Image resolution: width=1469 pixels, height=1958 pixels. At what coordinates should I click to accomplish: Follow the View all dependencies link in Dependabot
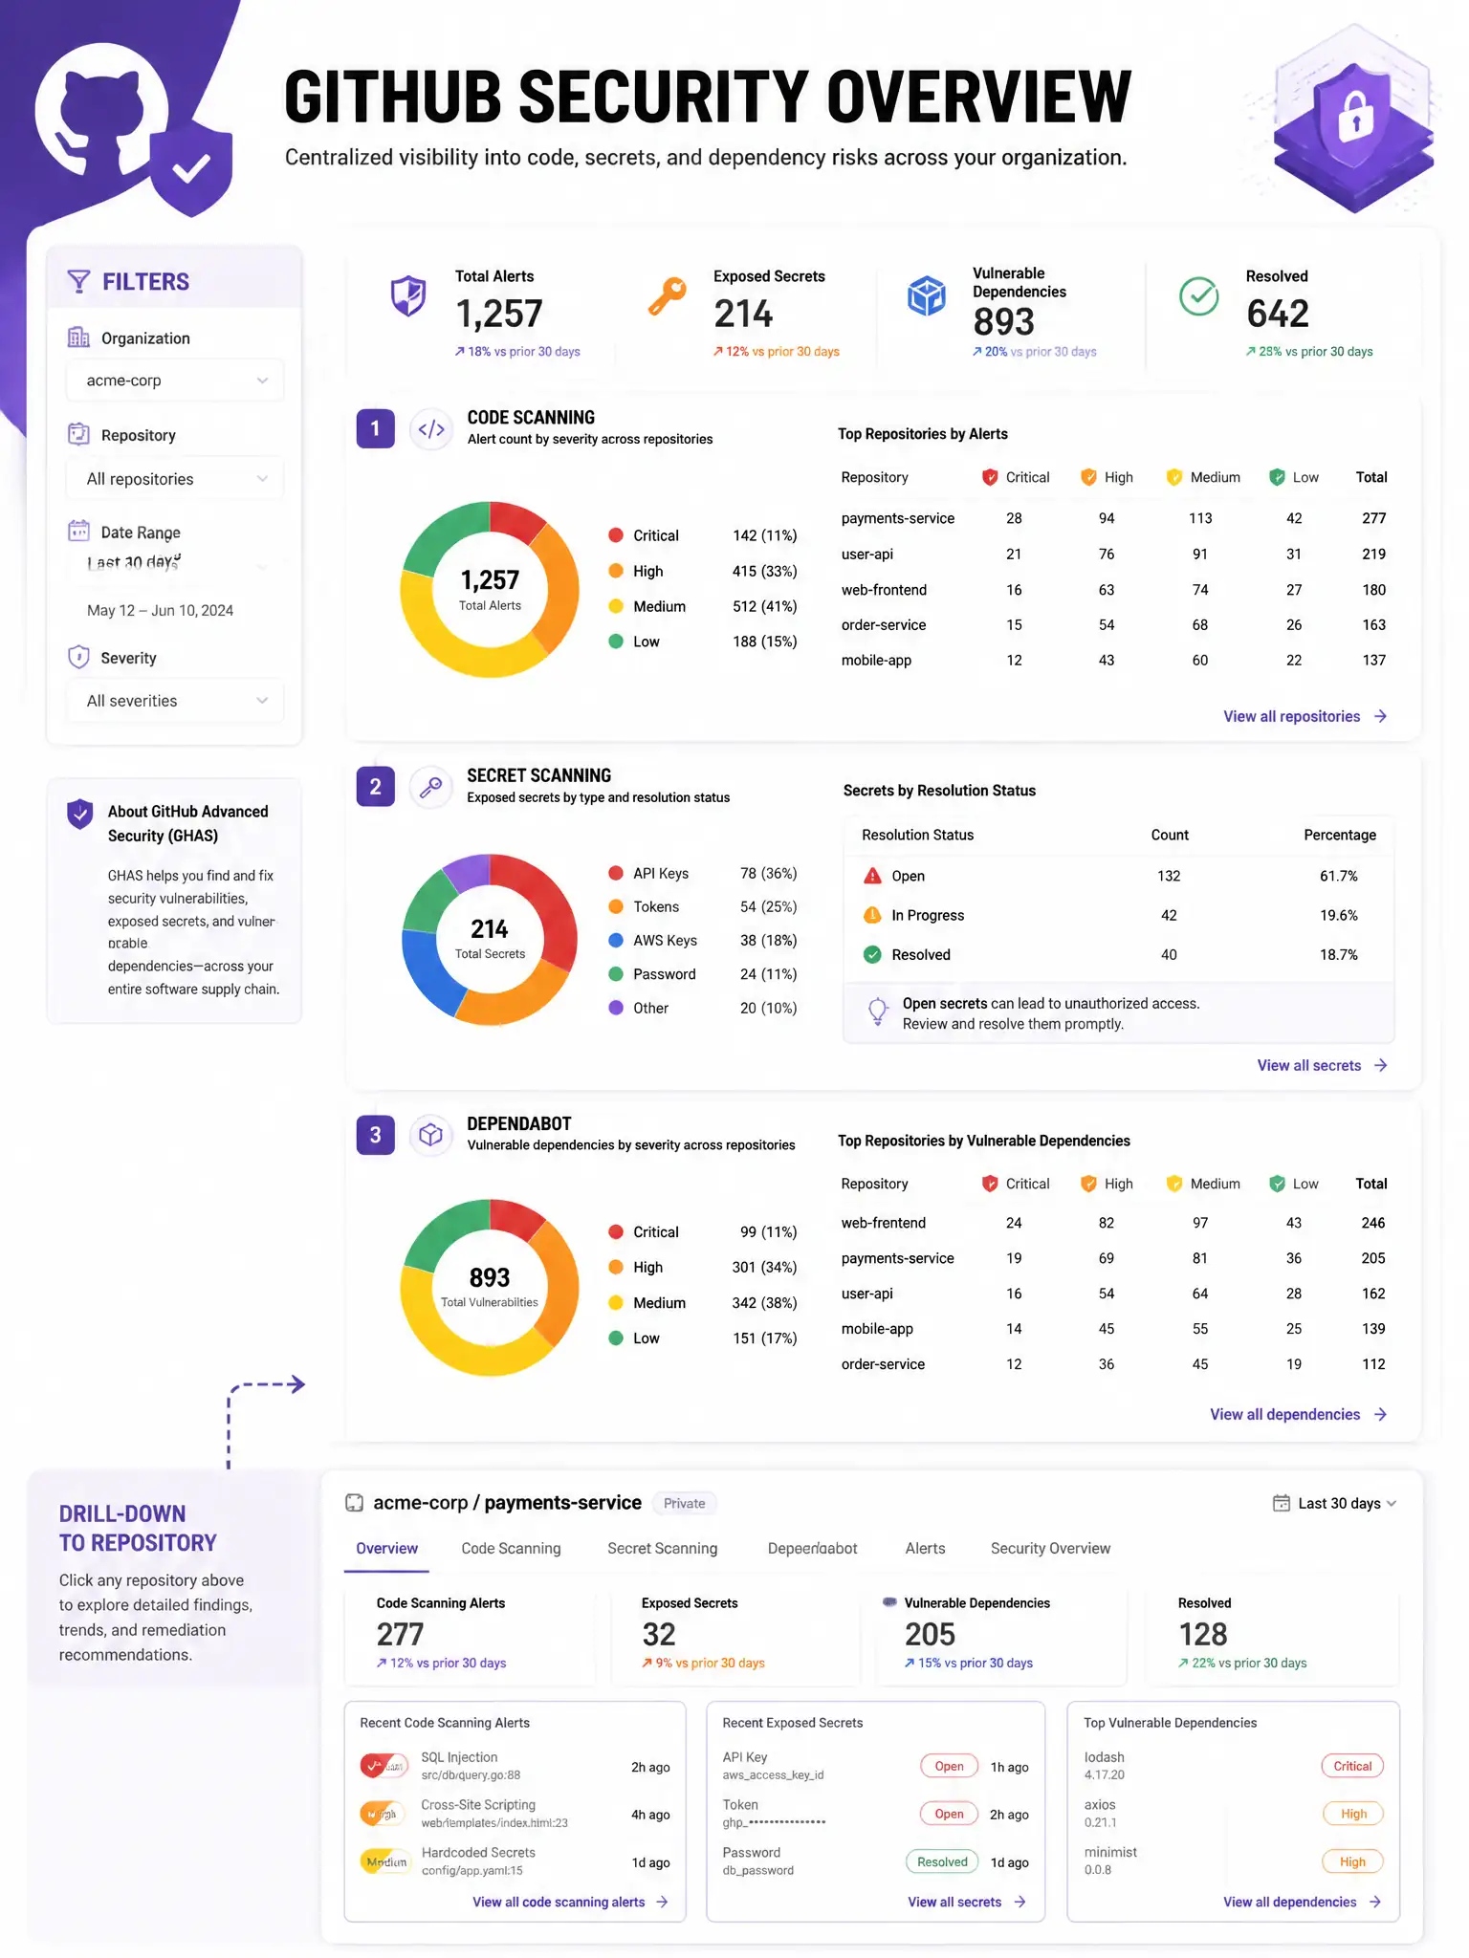coord(1299,1415)
